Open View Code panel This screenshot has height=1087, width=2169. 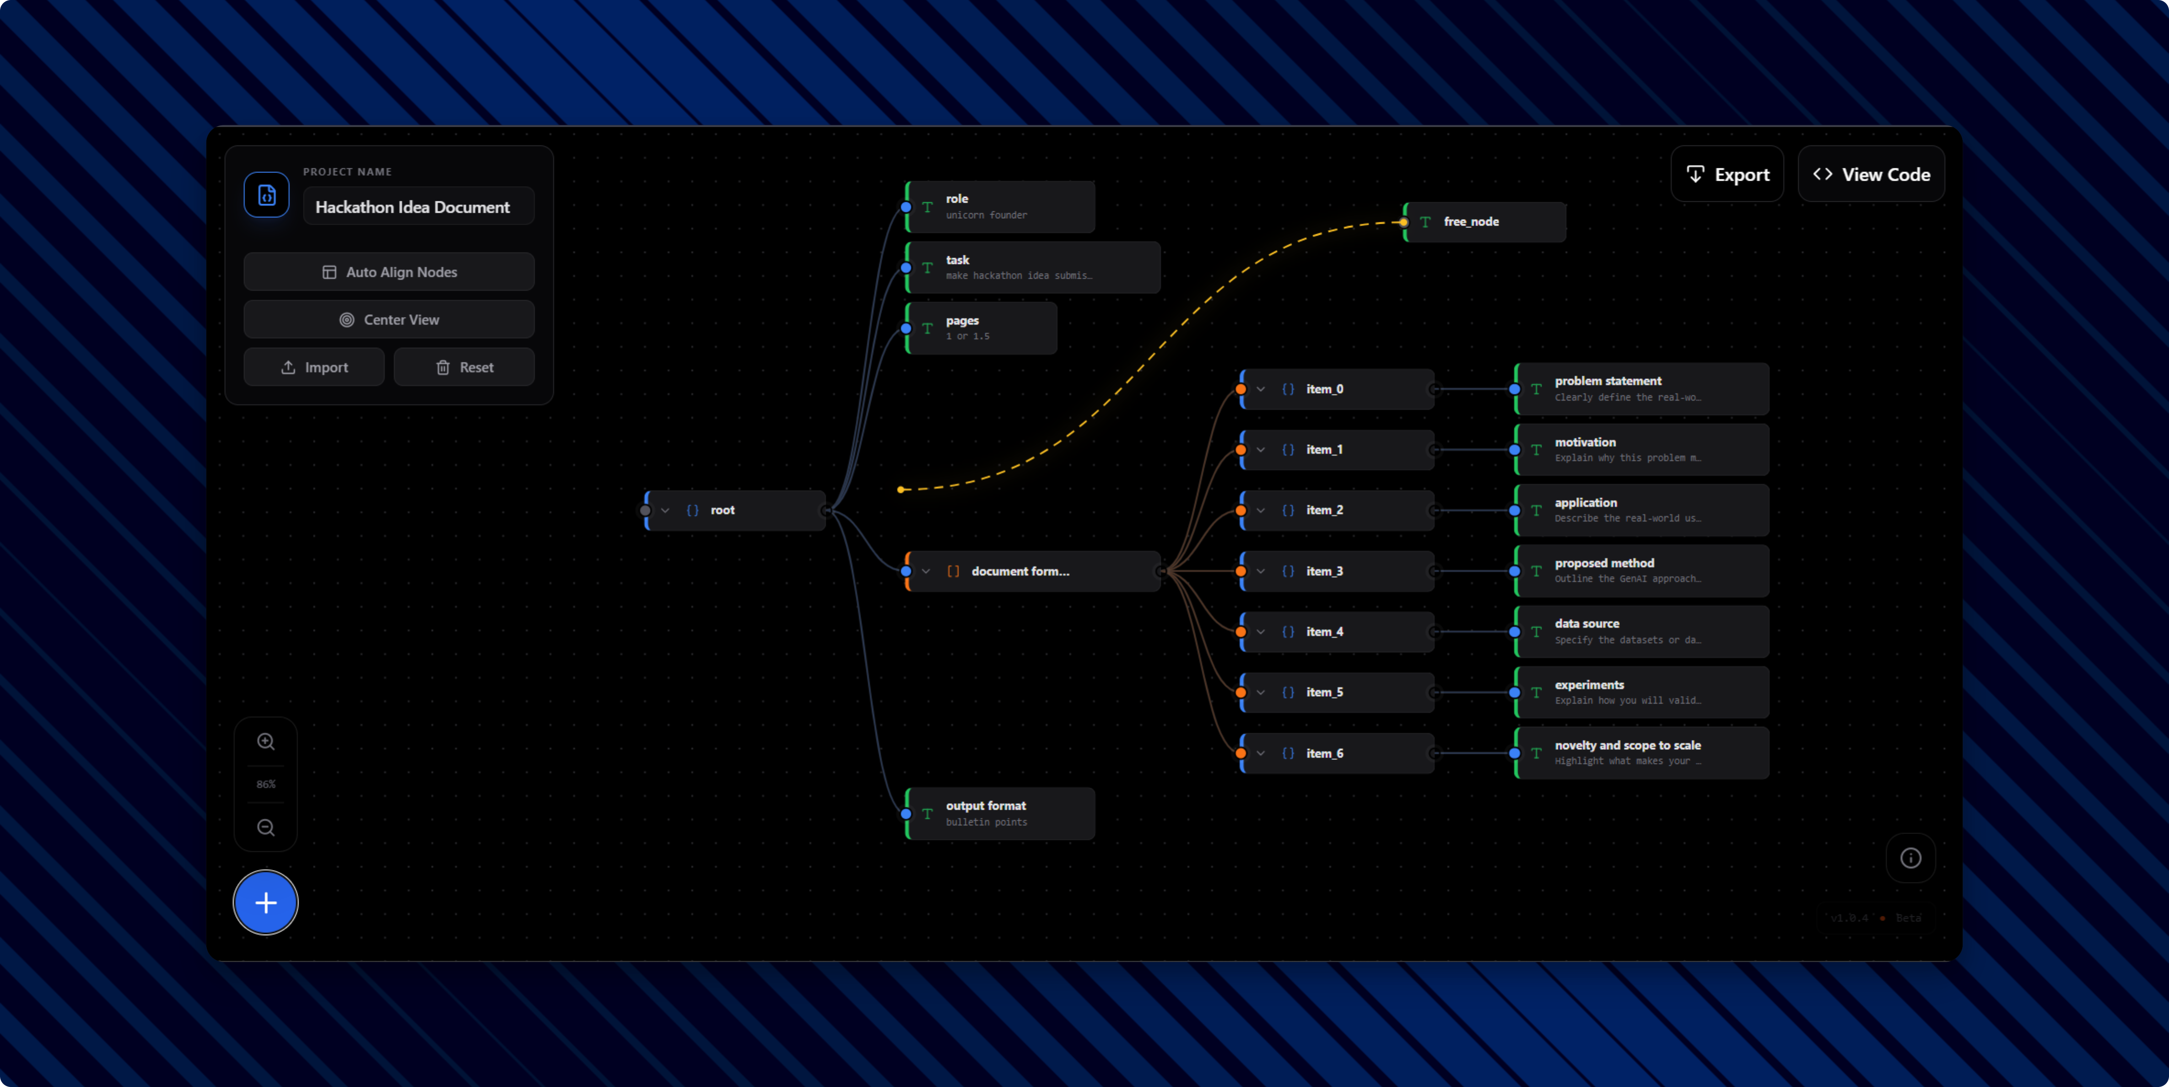pos(1871,174)
